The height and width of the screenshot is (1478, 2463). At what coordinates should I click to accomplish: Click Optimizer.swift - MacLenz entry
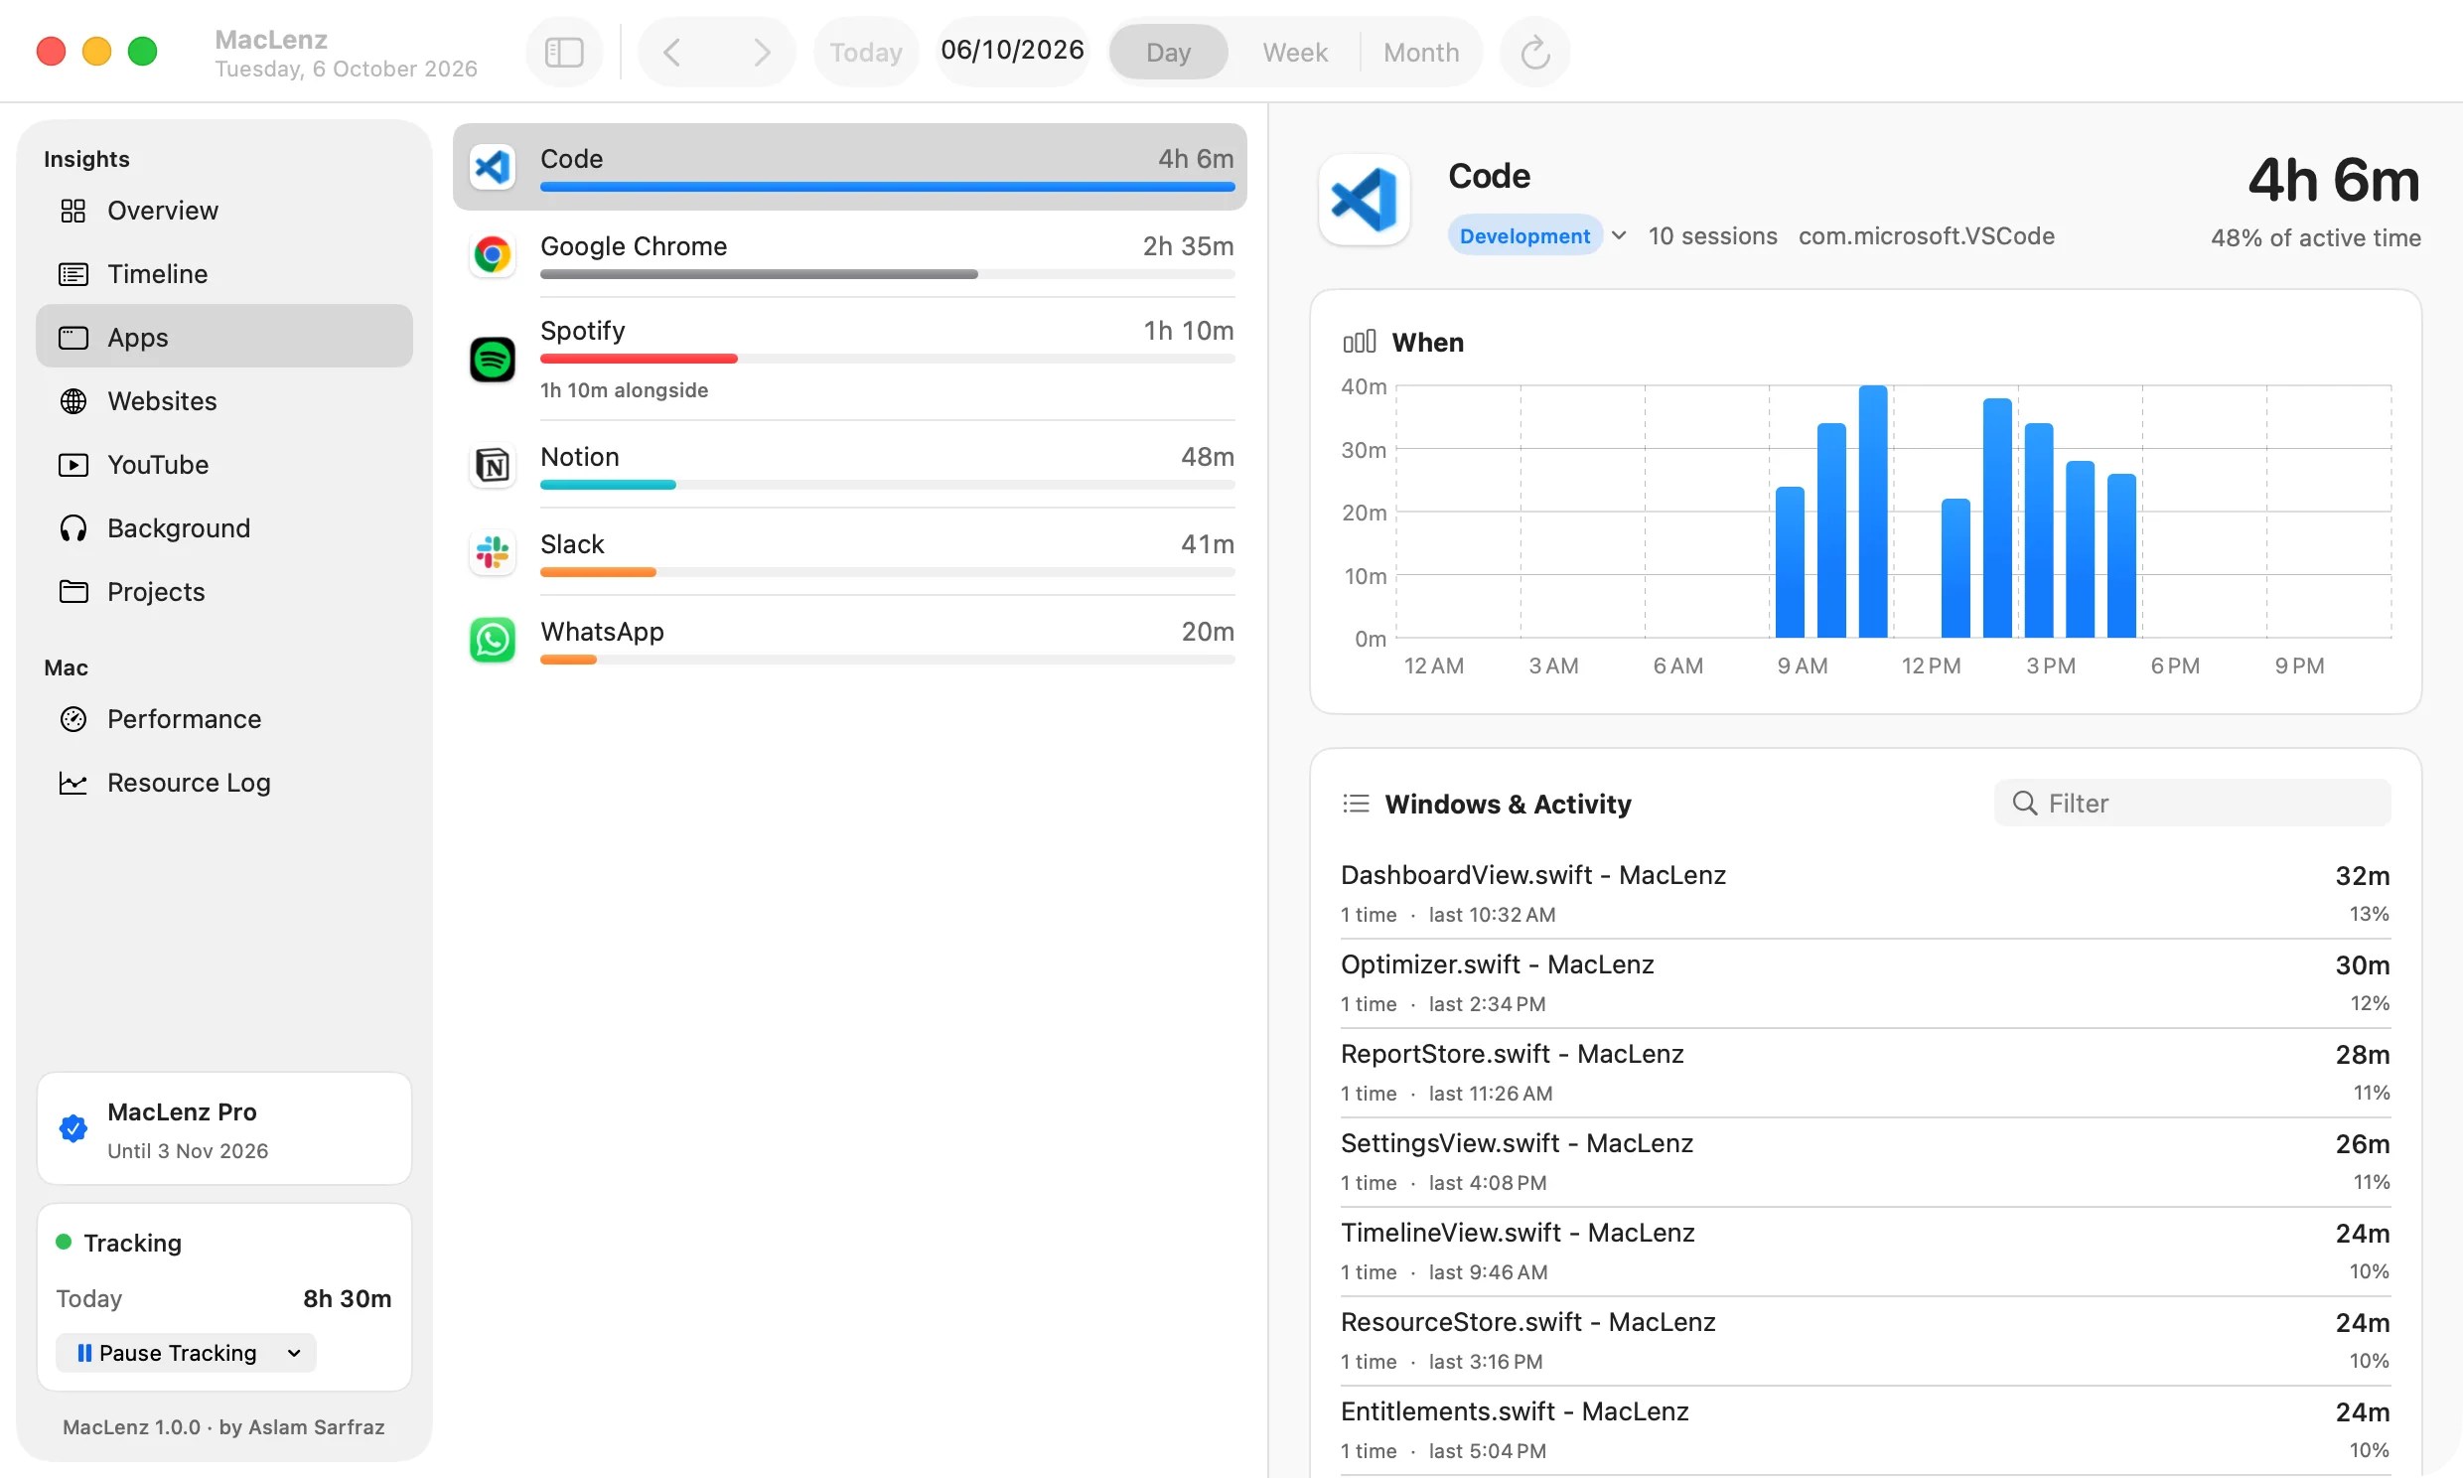tap(1865, 983)
